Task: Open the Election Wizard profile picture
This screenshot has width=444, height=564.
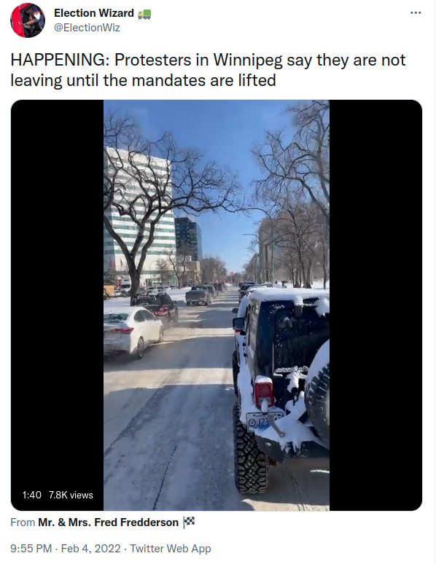Action: click(28, 20)
